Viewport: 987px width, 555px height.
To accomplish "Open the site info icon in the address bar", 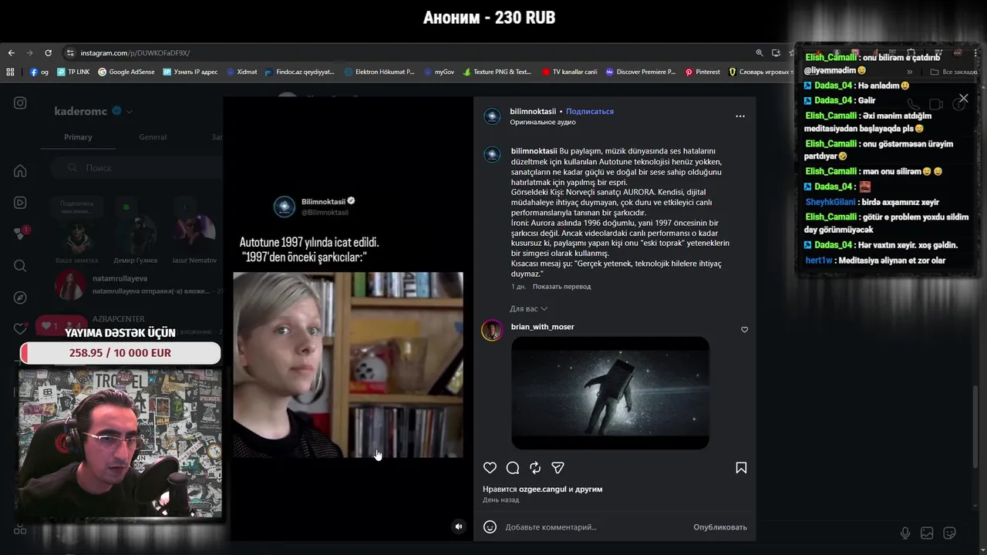I will click(69, 53).
